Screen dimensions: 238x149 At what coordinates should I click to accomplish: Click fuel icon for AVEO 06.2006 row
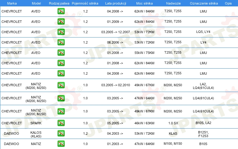61,42
